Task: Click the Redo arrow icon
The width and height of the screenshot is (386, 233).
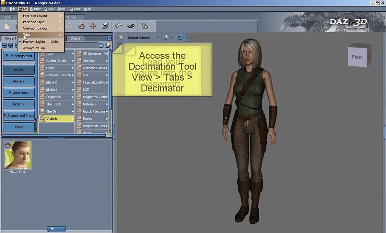Action: (131, 26)
